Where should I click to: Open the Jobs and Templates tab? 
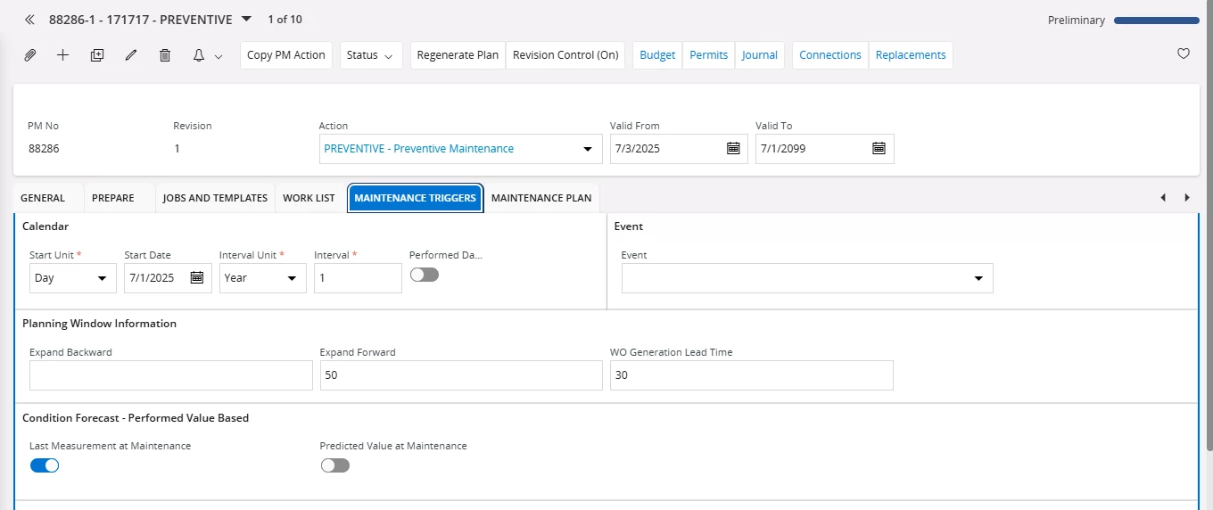coord(215,198)
